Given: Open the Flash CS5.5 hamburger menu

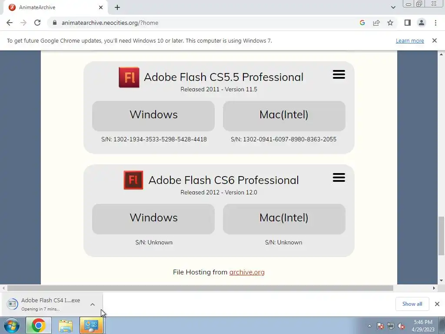Looking at the screenshot, I should [339, 74].
